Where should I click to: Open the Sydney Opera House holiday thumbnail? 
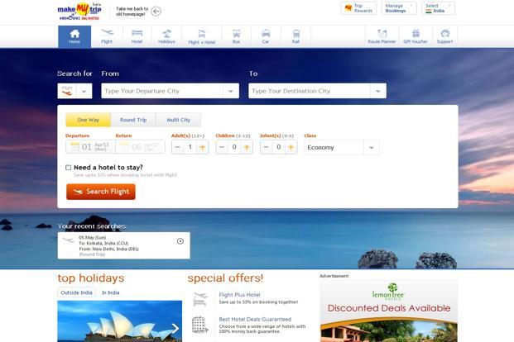pos(120,321)
